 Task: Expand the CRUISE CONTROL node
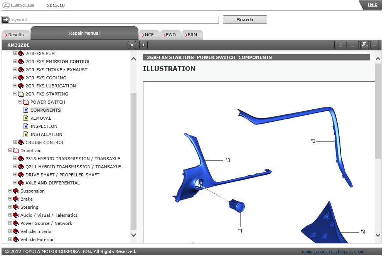15,142
